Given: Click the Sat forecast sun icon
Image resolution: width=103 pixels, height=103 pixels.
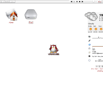Looking at the screenshot, I should point(96,29).
